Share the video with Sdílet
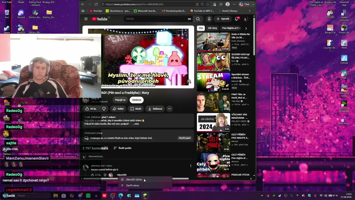Viewport: 355px width, 200px height. 118,109
